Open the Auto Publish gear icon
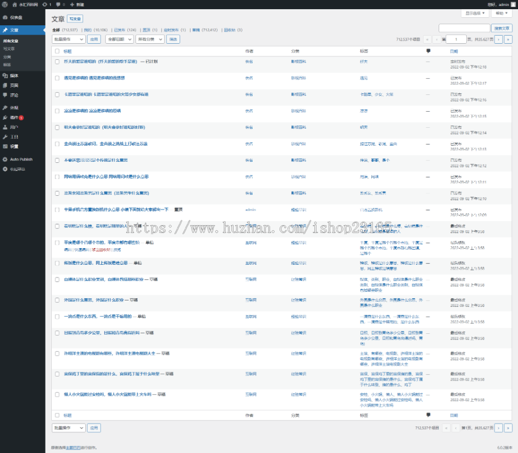 coord(5,159)
